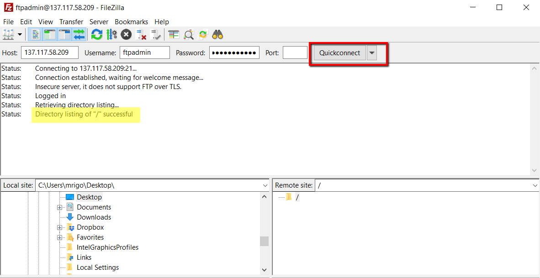Click the "Connecting to 137.117.58.209:21..." line
The image size is (540, 278).
86,68
